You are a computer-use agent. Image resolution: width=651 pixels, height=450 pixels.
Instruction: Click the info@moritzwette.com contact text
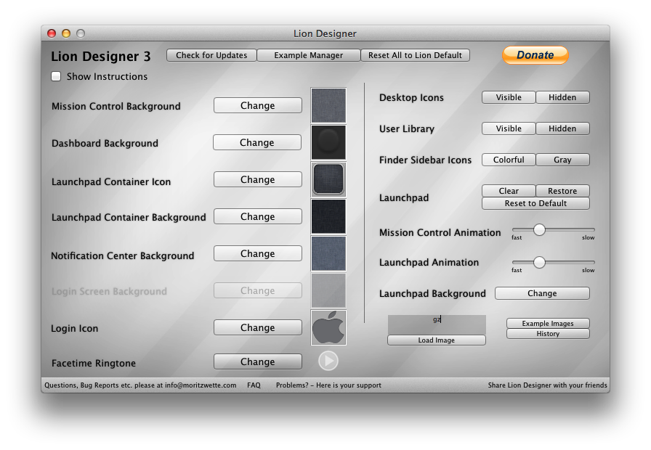click(x=201, y=385)
